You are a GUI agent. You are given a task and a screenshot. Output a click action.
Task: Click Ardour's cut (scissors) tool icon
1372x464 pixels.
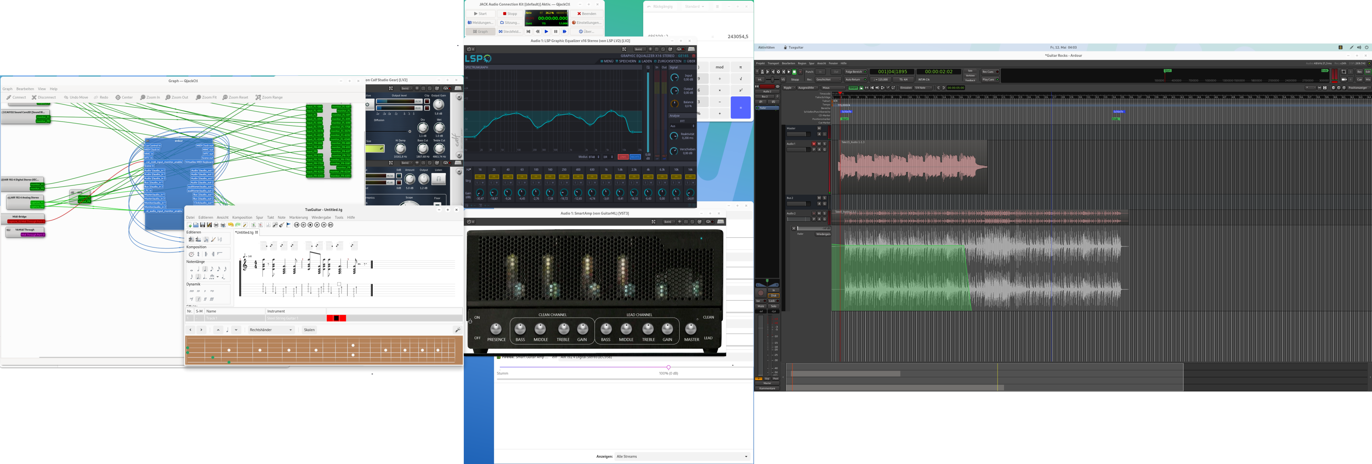(x=872, y=88)
